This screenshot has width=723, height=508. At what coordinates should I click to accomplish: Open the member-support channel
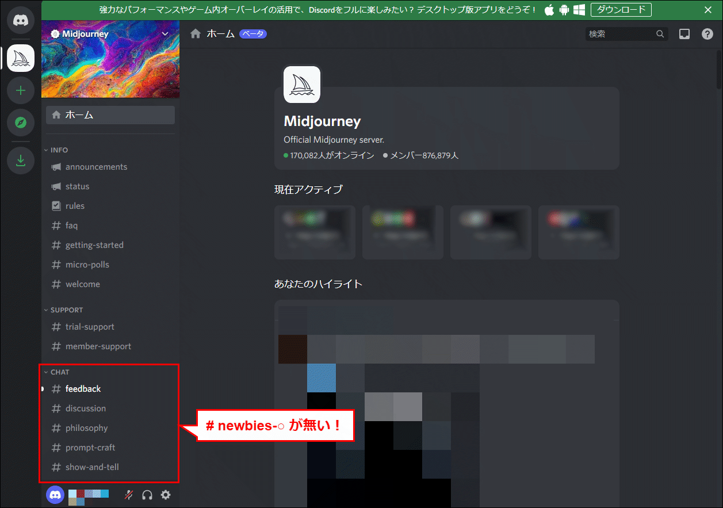(110, 346)
